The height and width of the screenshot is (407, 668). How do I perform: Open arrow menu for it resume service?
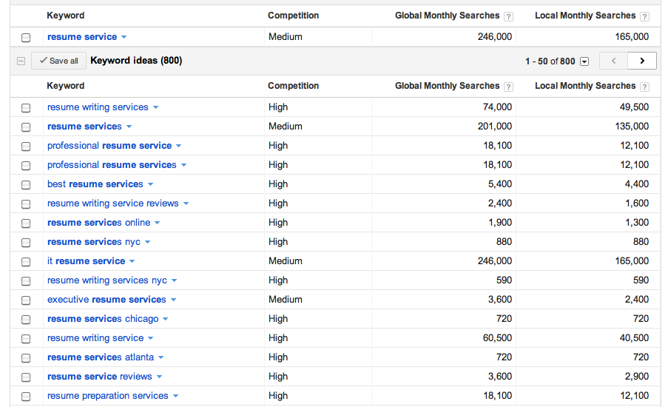(x=132, y=262)
